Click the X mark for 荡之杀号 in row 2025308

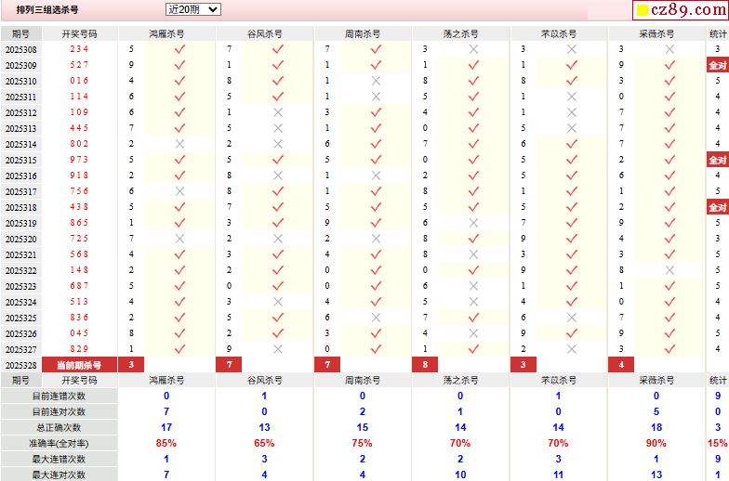473,49
